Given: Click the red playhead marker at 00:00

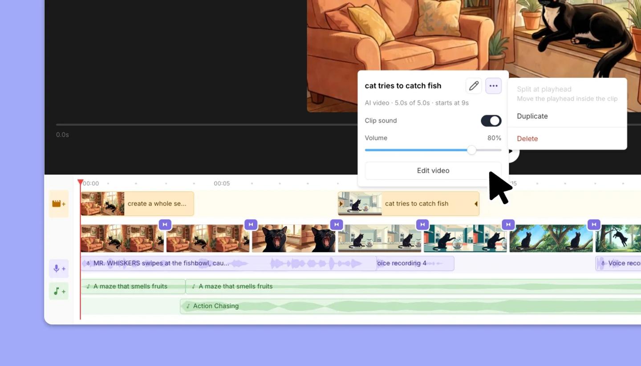Looking at the screenshot, I should pyautogui.click(x=80, y=182).
